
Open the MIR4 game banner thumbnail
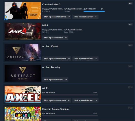tap(23, 31)
